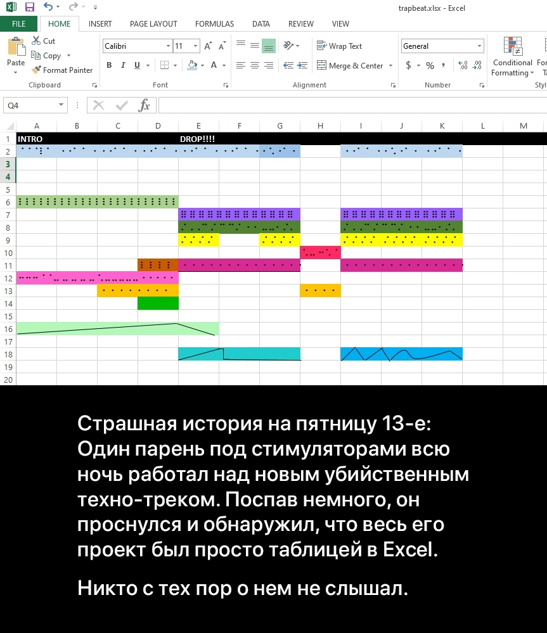The height and width of the screenshot is (633, 547).
Task: Toggle bold formatting
Action: (109, 65)
